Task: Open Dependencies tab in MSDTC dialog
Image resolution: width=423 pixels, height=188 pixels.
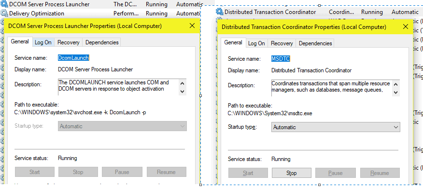Action: tap(315, 43)
